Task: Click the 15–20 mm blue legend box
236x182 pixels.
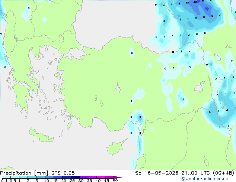Action: (58, 177)
